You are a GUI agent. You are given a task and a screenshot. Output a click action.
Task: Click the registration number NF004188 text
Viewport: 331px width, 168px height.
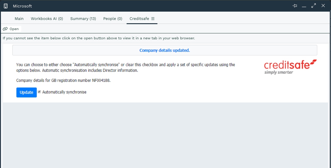(101, 80)
